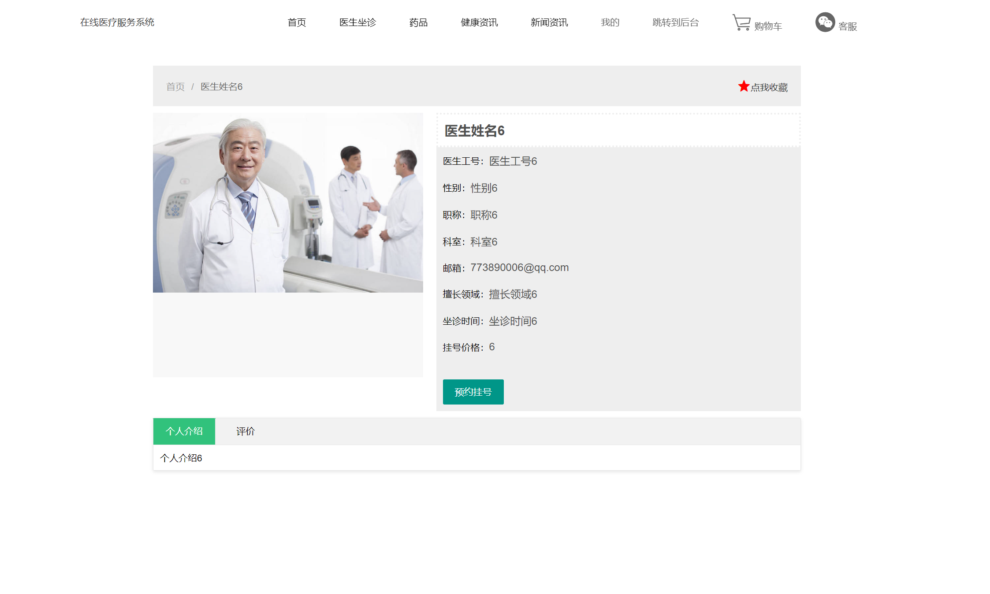Click the 预约挂号 appointment button

[473, 392]
